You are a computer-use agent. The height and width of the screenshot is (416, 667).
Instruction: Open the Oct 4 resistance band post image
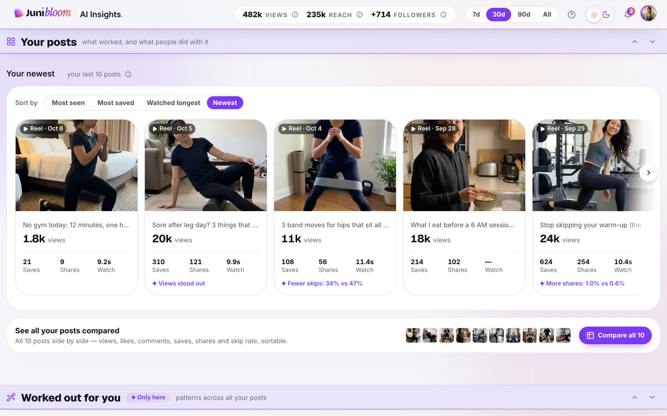(335, 165)
